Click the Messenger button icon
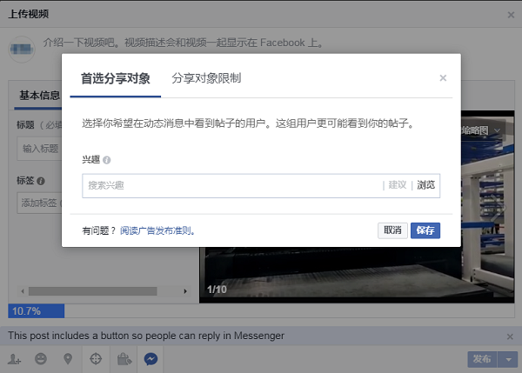 151,358
